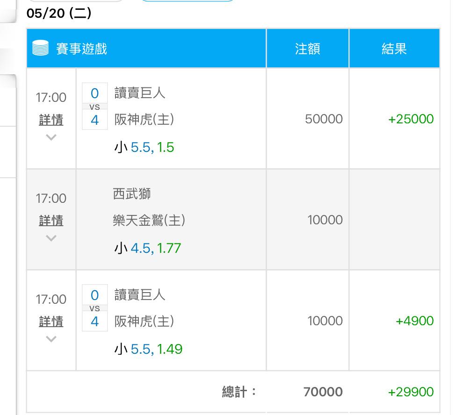The image size is (456, 415).
Task: Expand chevron under first row 詳情
Action: (x=51, y=137)
